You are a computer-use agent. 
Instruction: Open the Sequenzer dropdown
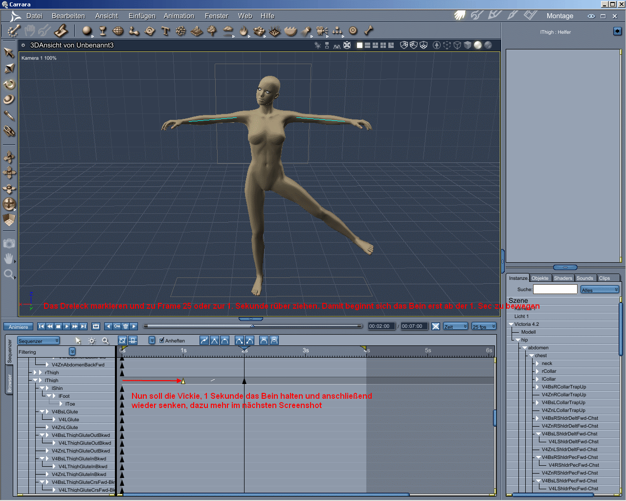(x=38, y=341)
